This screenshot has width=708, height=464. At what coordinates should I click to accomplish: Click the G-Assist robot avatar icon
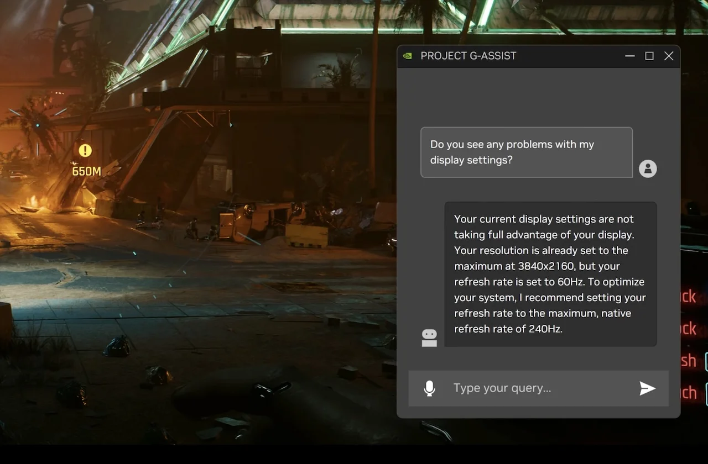pyautogui.click(x=429, y=338)
